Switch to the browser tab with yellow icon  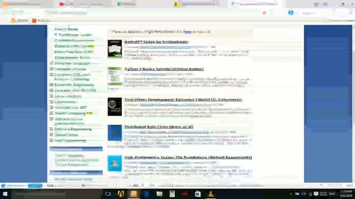coord(197,4)
